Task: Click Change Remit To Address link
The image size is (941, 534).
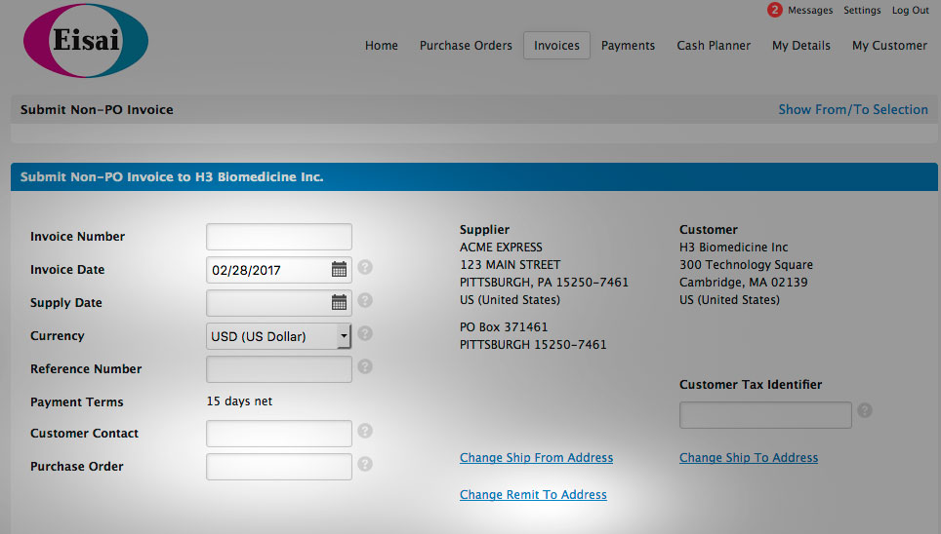Action: [533, 495]
